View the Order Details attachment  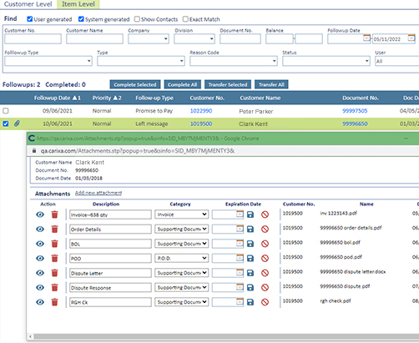40,229
